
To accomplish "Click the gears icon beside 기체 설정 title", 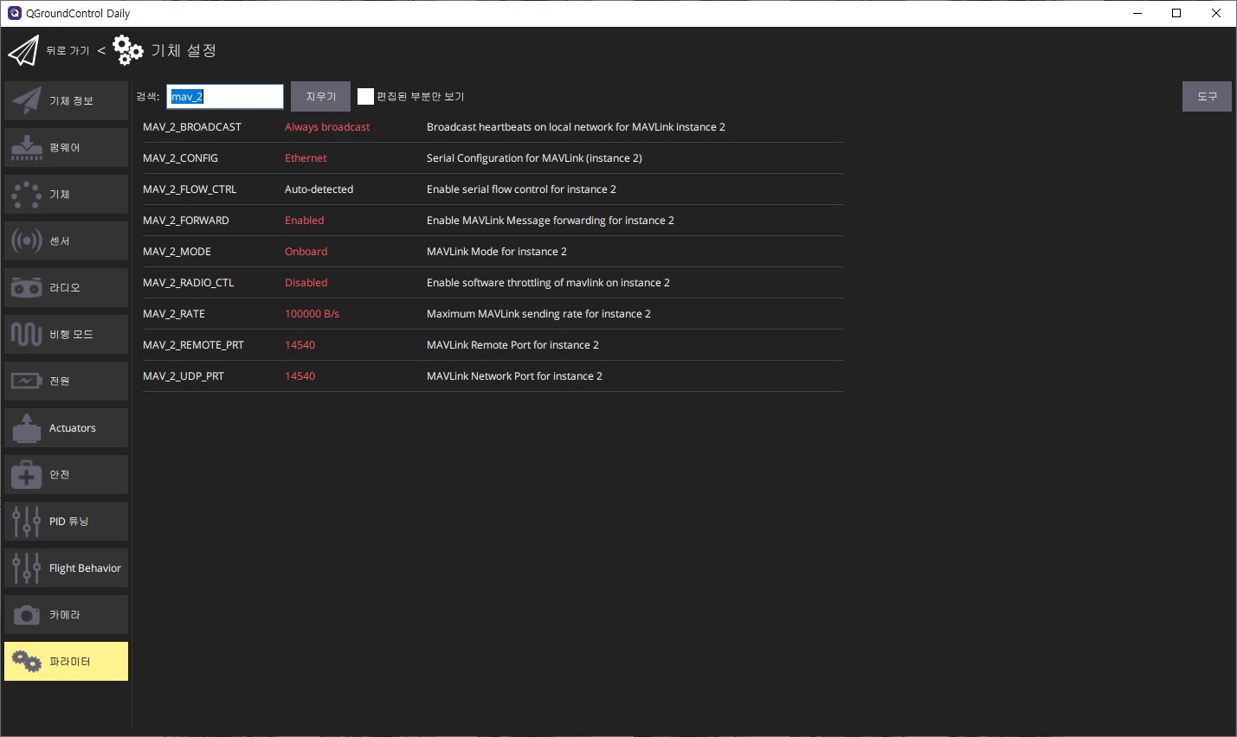I will 128,51.
